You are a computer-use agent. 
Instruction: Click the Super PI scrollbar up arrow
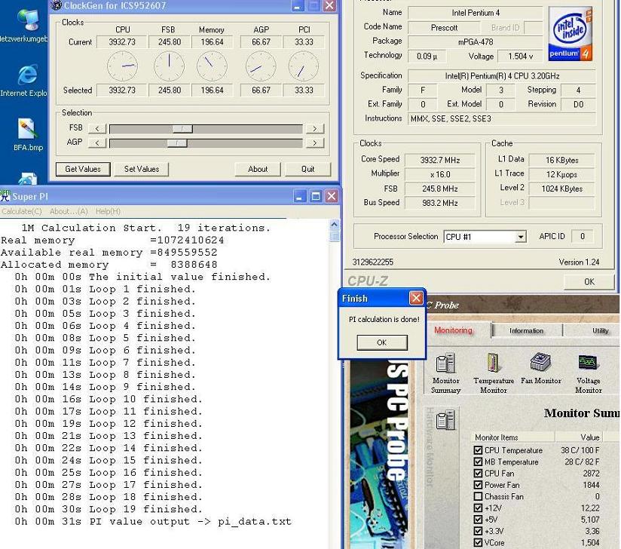335,225
